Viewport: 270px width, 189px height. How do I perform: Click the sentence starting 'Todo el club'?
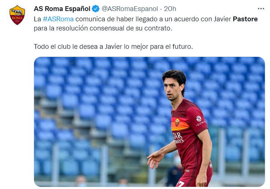tap(113, 47)
